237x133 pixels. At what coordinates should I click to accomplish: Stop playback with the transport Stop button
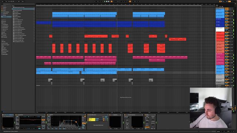coord(107,1)
